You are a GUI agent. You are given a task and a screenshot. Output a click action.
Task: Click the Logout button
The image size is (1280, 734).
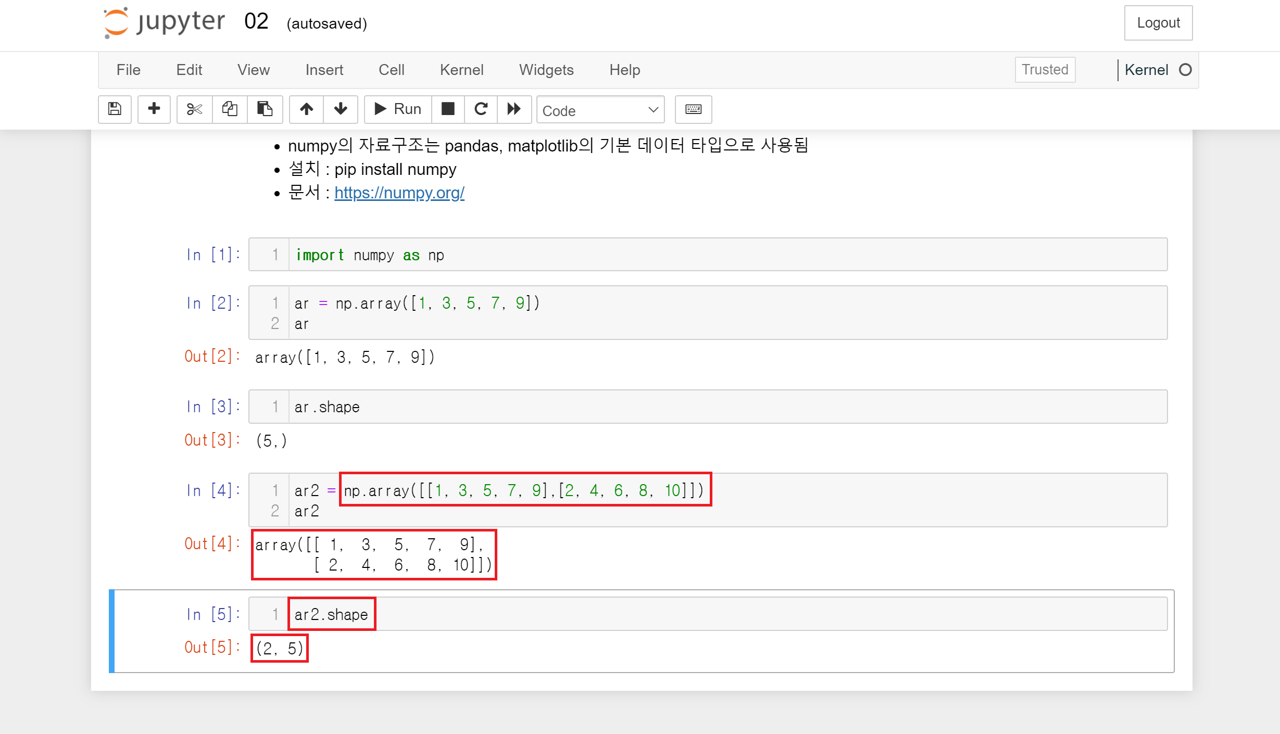point(1158,23)
